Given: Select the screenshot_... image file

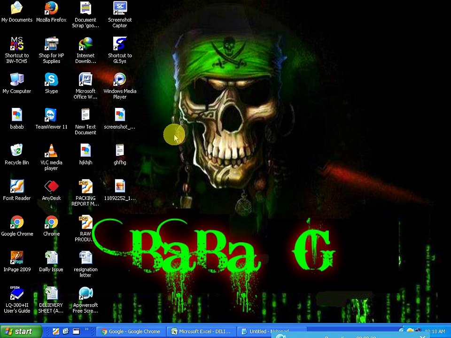Looking at the screenshot, I should (120, 119).
